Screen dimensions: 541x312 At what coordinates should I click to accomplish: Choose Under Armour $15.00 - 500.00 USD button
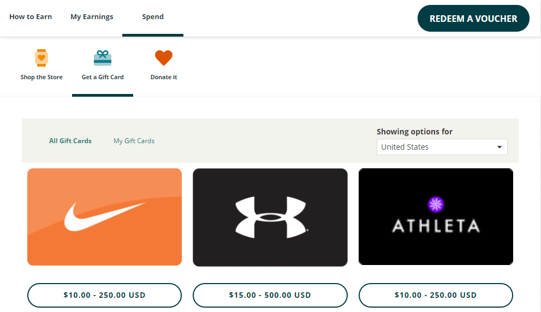pyautogui.click(x=270, y=295)
